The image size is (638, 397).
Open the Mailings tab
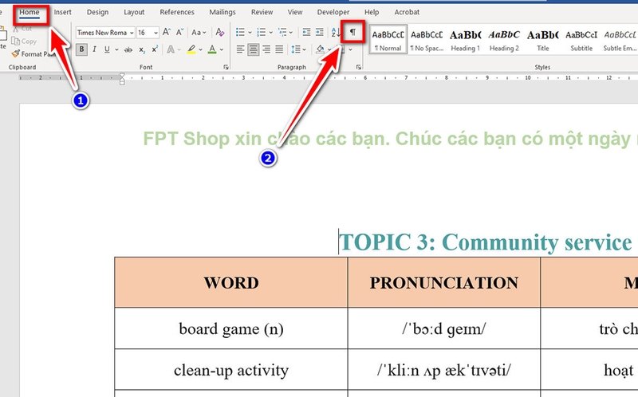[x=223, y=12]
